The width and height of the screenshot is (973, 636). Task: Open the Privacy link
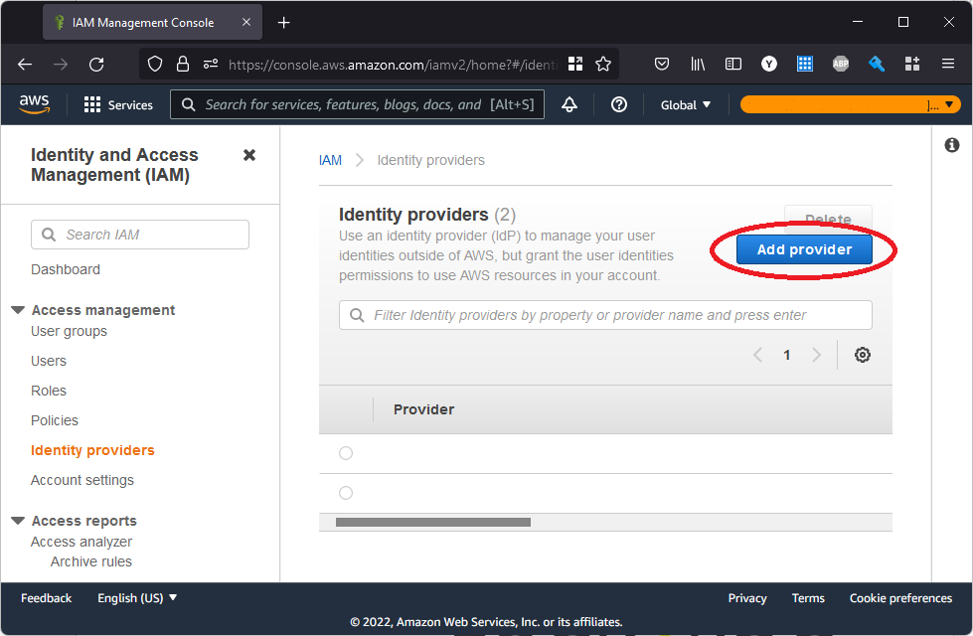747,598
